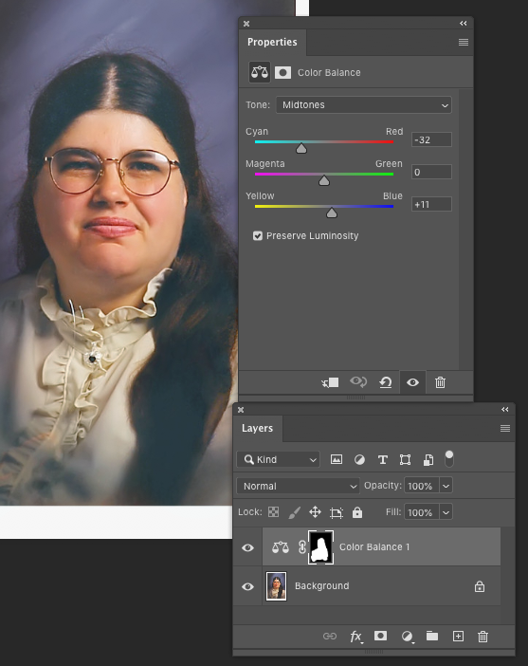Collapse the Layers panel with double arrows

(505, 410)
